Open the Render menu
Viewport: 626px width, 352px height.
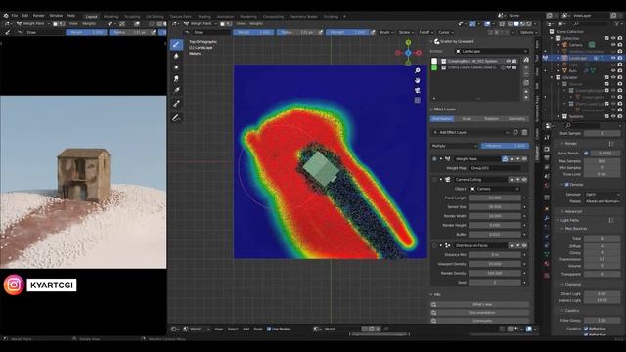(x=39, y=16)
